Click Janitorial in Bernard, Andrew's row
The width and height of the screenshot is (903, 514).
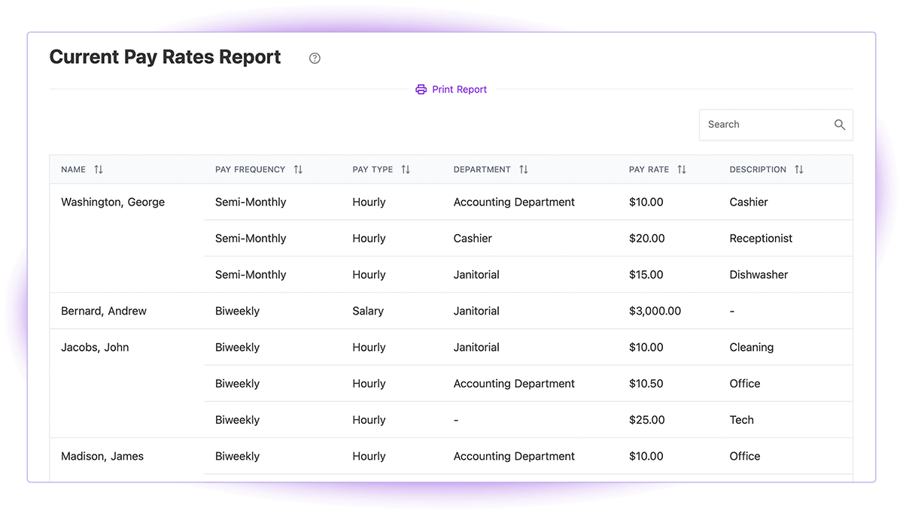476,311
